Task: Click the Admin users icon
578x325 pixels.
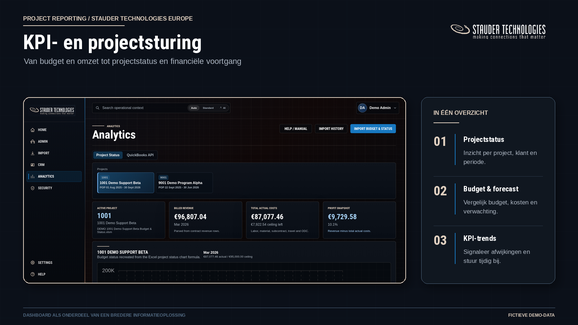Action: pyautogui.click(x=33, y=142)
